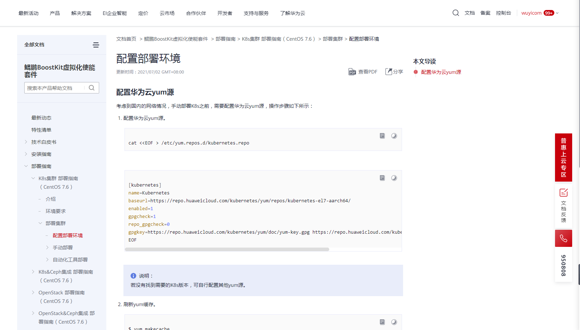Click the 文档 link in top bar
580x330 pixels.
(469, 13)
